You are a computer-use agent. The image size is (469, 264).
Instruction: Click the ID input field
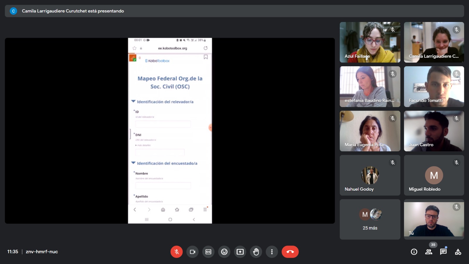coord(163,124)
